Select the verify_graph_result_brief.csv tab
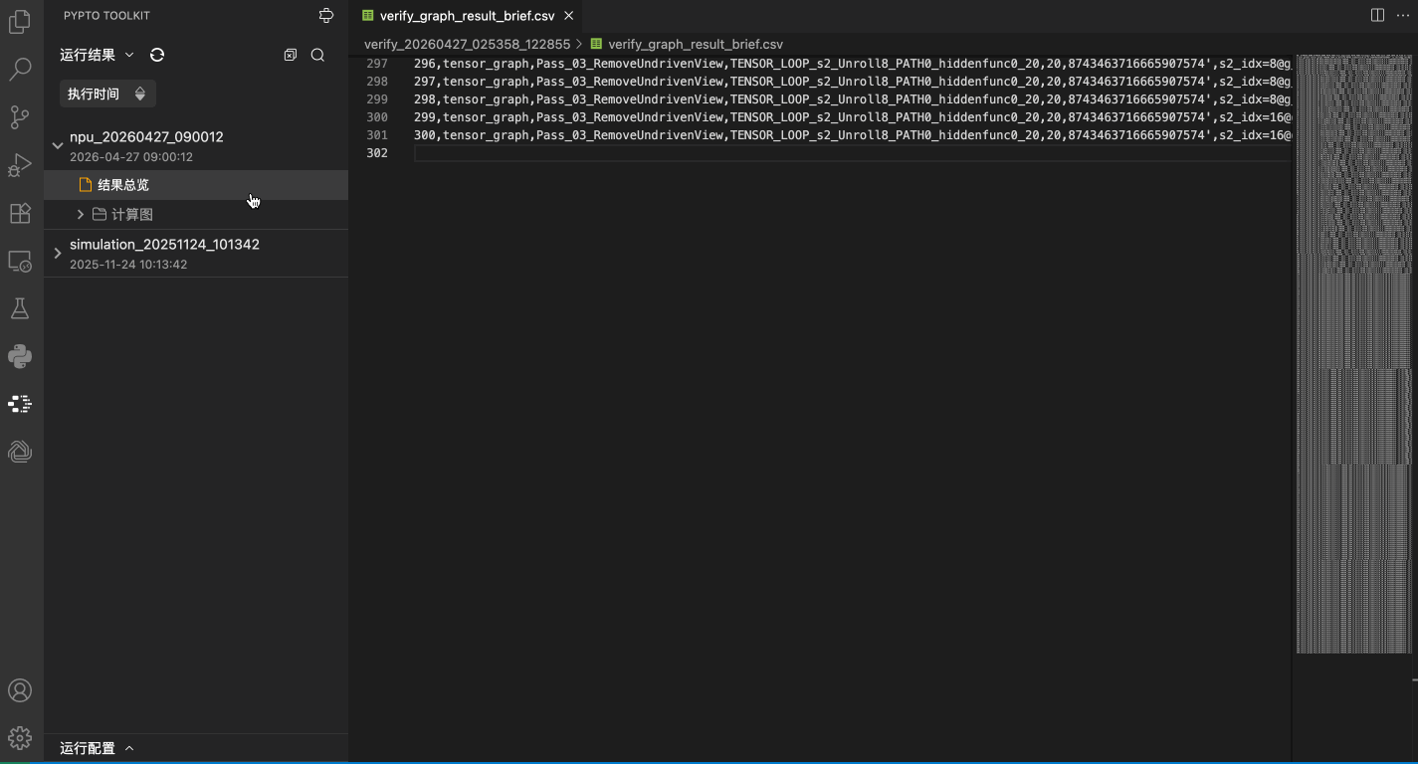Image resolution: width=1418 pixels, height=764 pixels. (x=468, y=16)
